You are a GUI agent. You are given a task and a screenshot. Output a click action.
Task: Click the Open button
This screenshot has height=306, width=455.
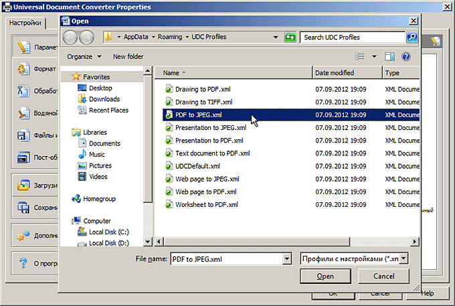pos(325,276)
